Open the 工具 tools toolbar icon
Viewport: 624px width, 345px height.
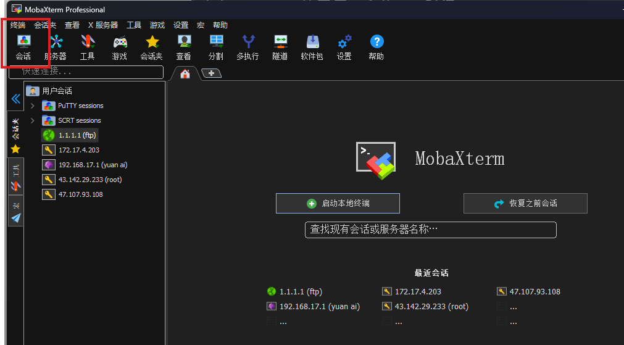point(88,48)
